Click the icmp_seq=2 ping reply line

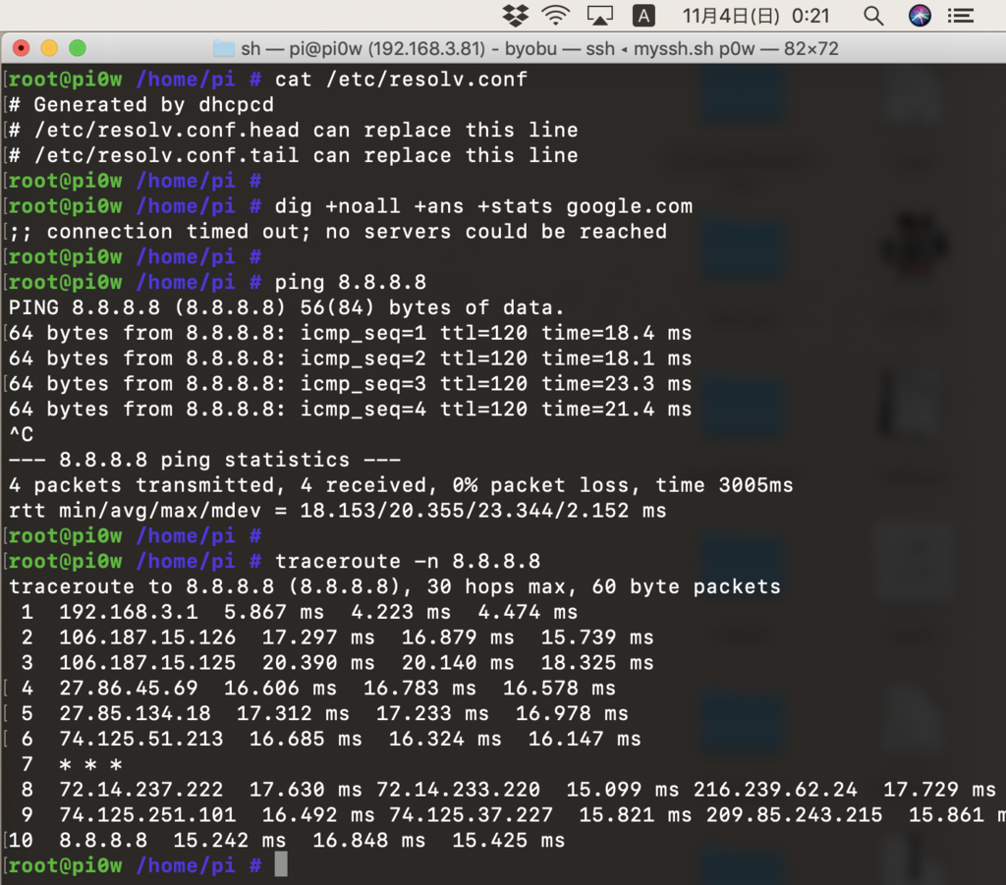pos(351,359)
